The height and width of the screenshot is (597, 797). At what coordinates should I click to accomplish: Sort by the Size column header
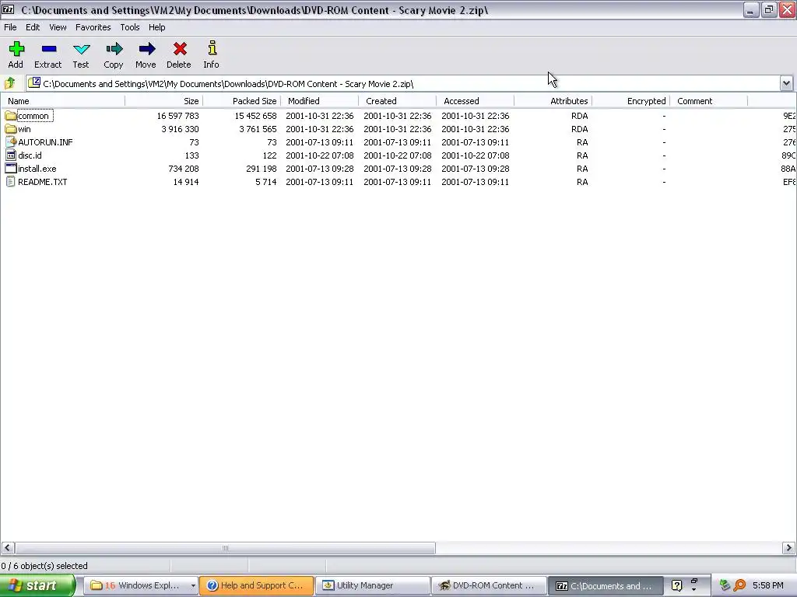point(163,101)
